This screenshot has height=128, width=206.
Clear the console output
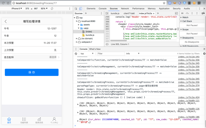[76, 54]
